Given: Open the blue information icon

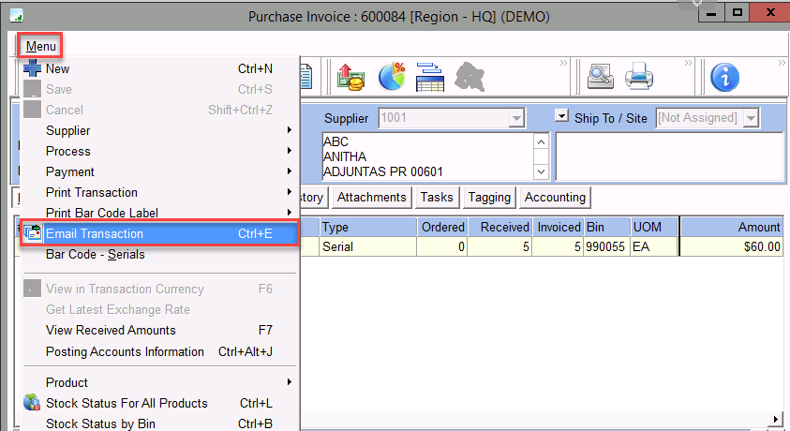Looking at the screenshot, I should 725,78.
